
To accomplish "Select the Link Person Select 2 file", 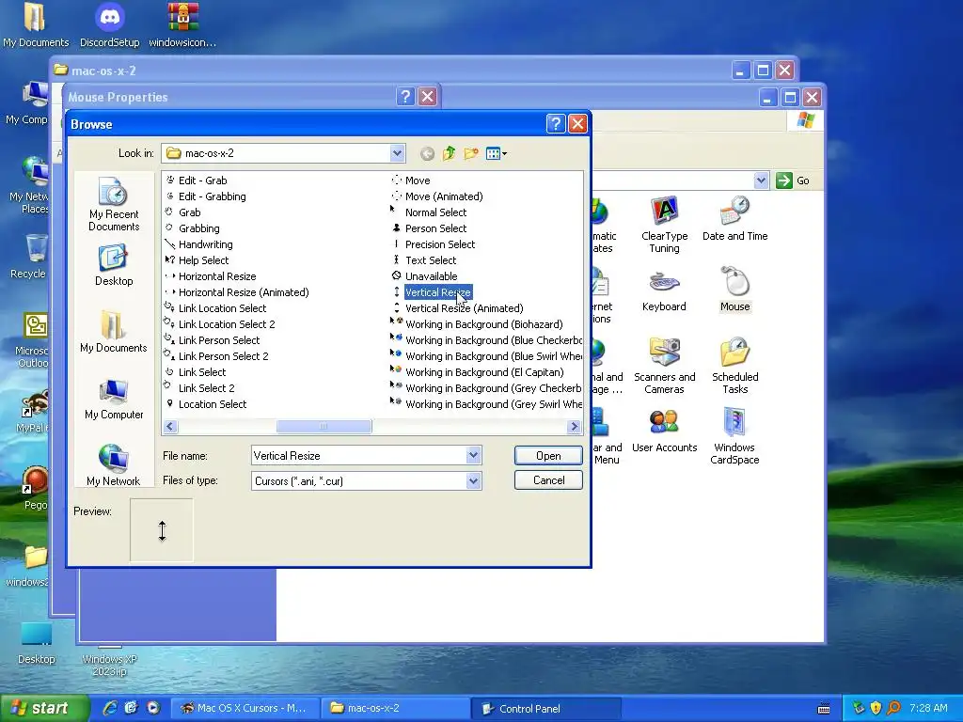I will 217,356.
